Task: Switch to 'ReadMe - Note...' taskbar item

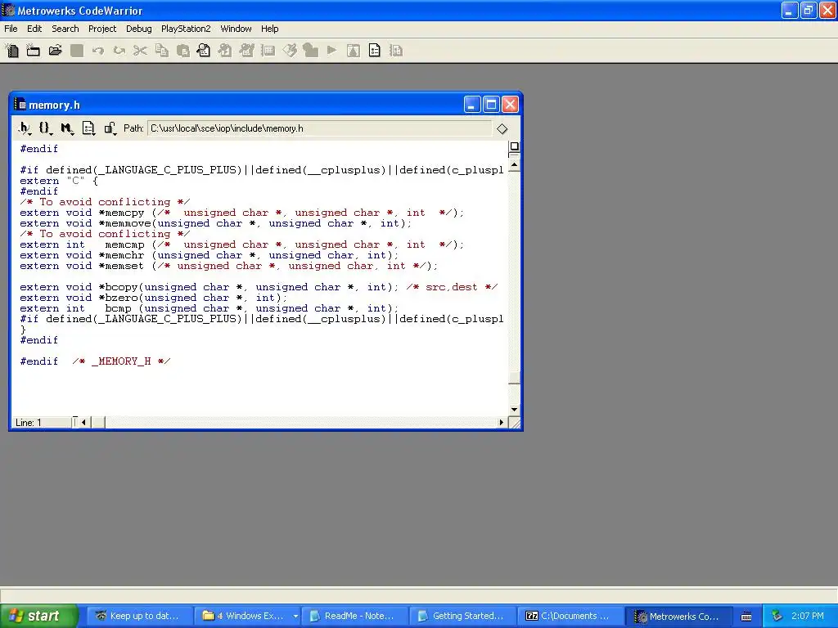Action: click(x=355, y=617)
